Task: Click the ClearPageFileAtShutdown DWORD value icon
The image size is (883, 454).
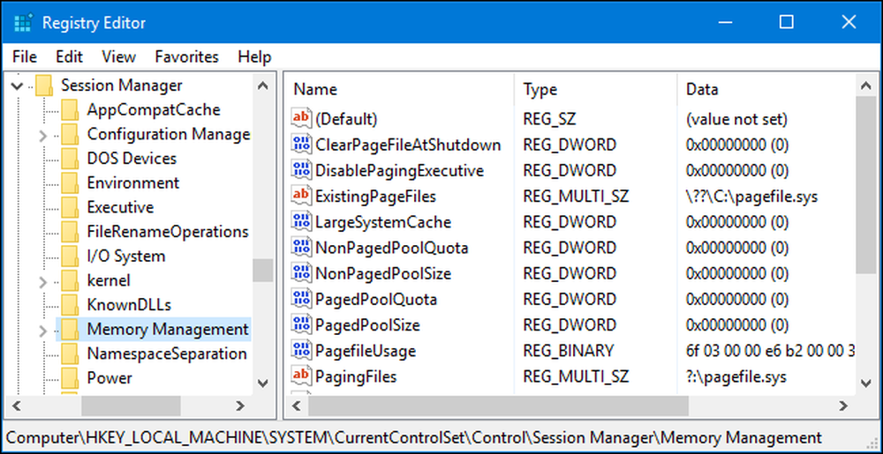Action: point(301,145)
